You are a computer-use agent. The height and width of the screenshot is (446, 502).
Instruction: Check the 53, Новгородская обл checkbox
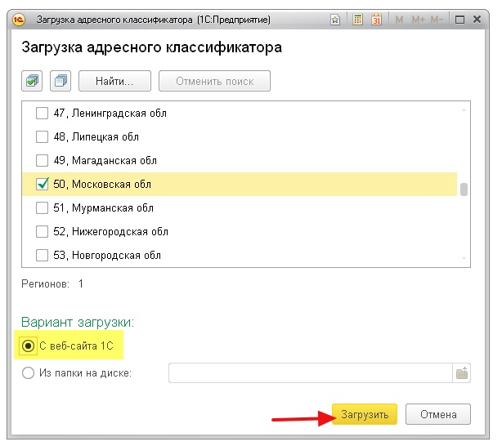pos(42,256)
